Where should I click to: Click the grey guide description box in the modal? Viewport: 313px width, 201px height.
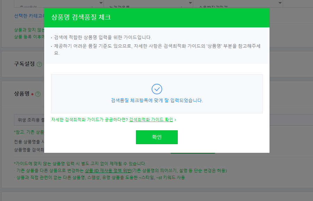click(157, 45)
